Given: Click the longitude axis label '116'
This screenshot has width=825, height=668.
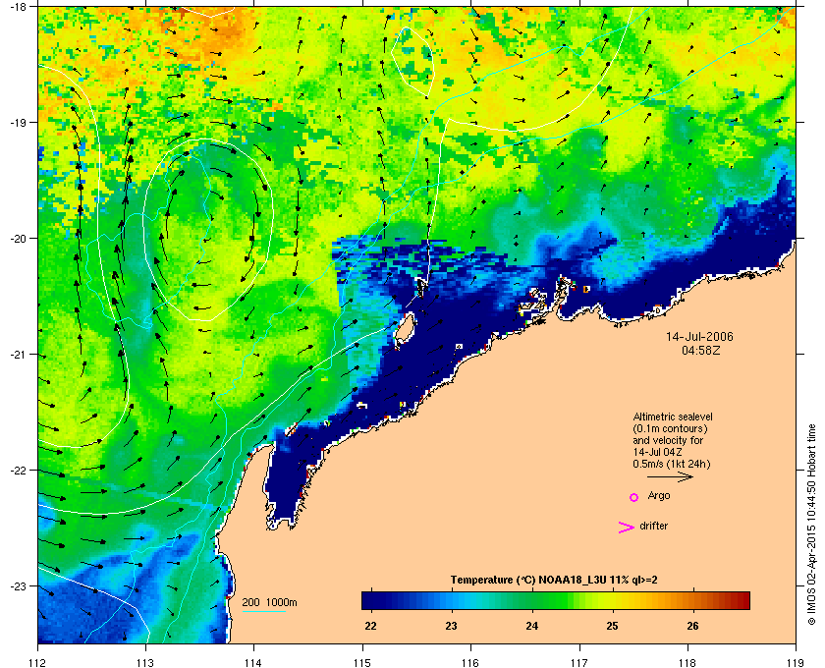Looking at the screenshot, I should pyautogui.click(x=470, y=663).
